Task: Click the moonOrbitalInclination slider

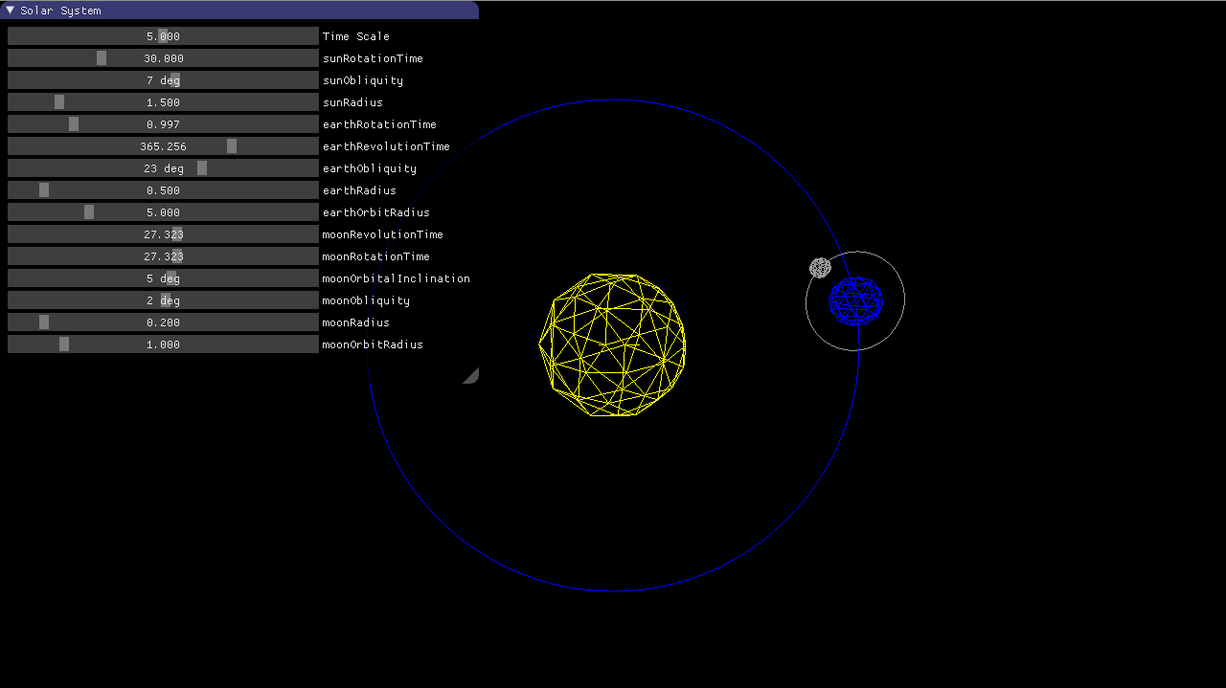Action: (163, 278)
